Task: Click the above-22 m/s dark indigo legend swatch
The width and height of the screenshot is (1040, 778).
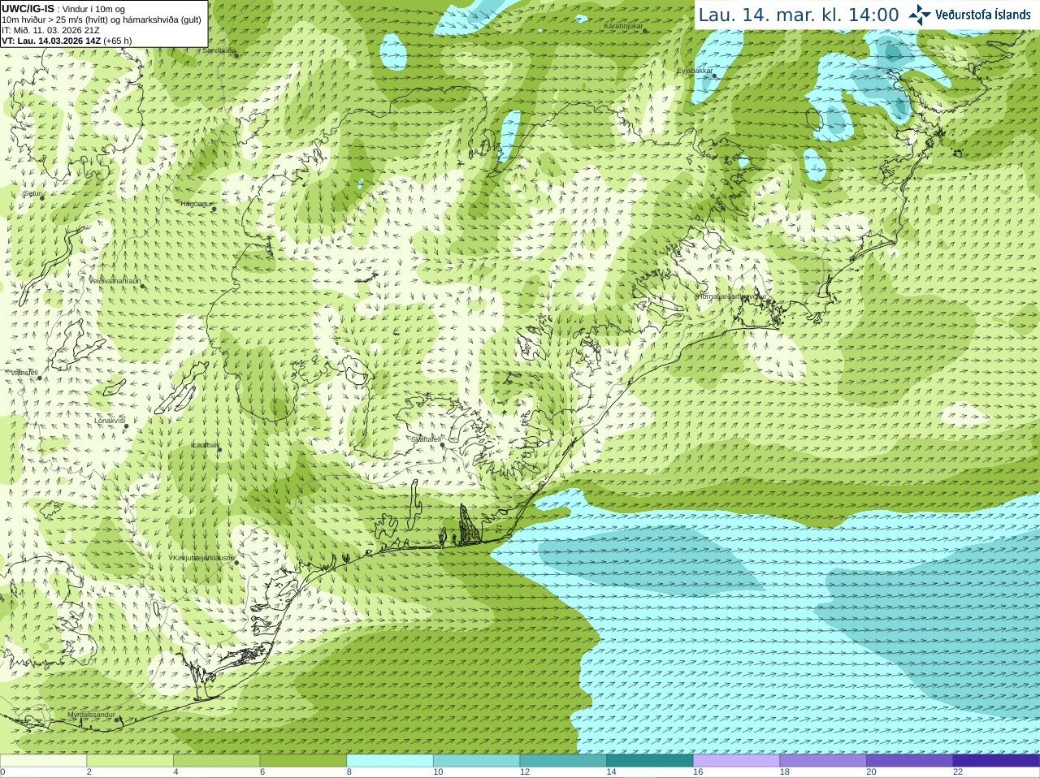Action: click(996, 761)
